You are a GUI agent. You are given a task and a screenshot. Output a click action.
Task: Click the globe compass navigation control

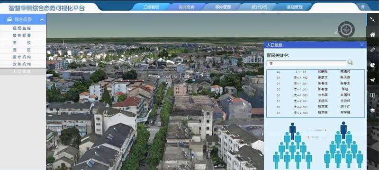coord(346,29)
